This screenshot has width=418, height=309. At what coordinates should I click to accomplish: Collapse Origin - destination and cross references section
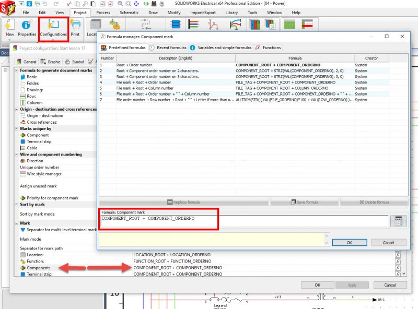click(x=17, y=109)
